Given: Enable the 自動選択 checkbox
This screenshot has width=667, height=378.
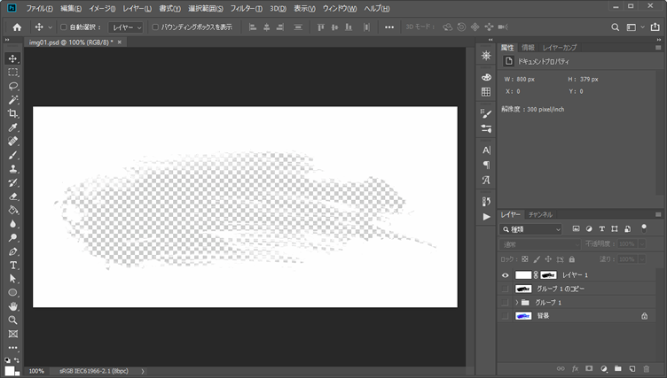Looking at the screenshot, I should tap(64, 27).
